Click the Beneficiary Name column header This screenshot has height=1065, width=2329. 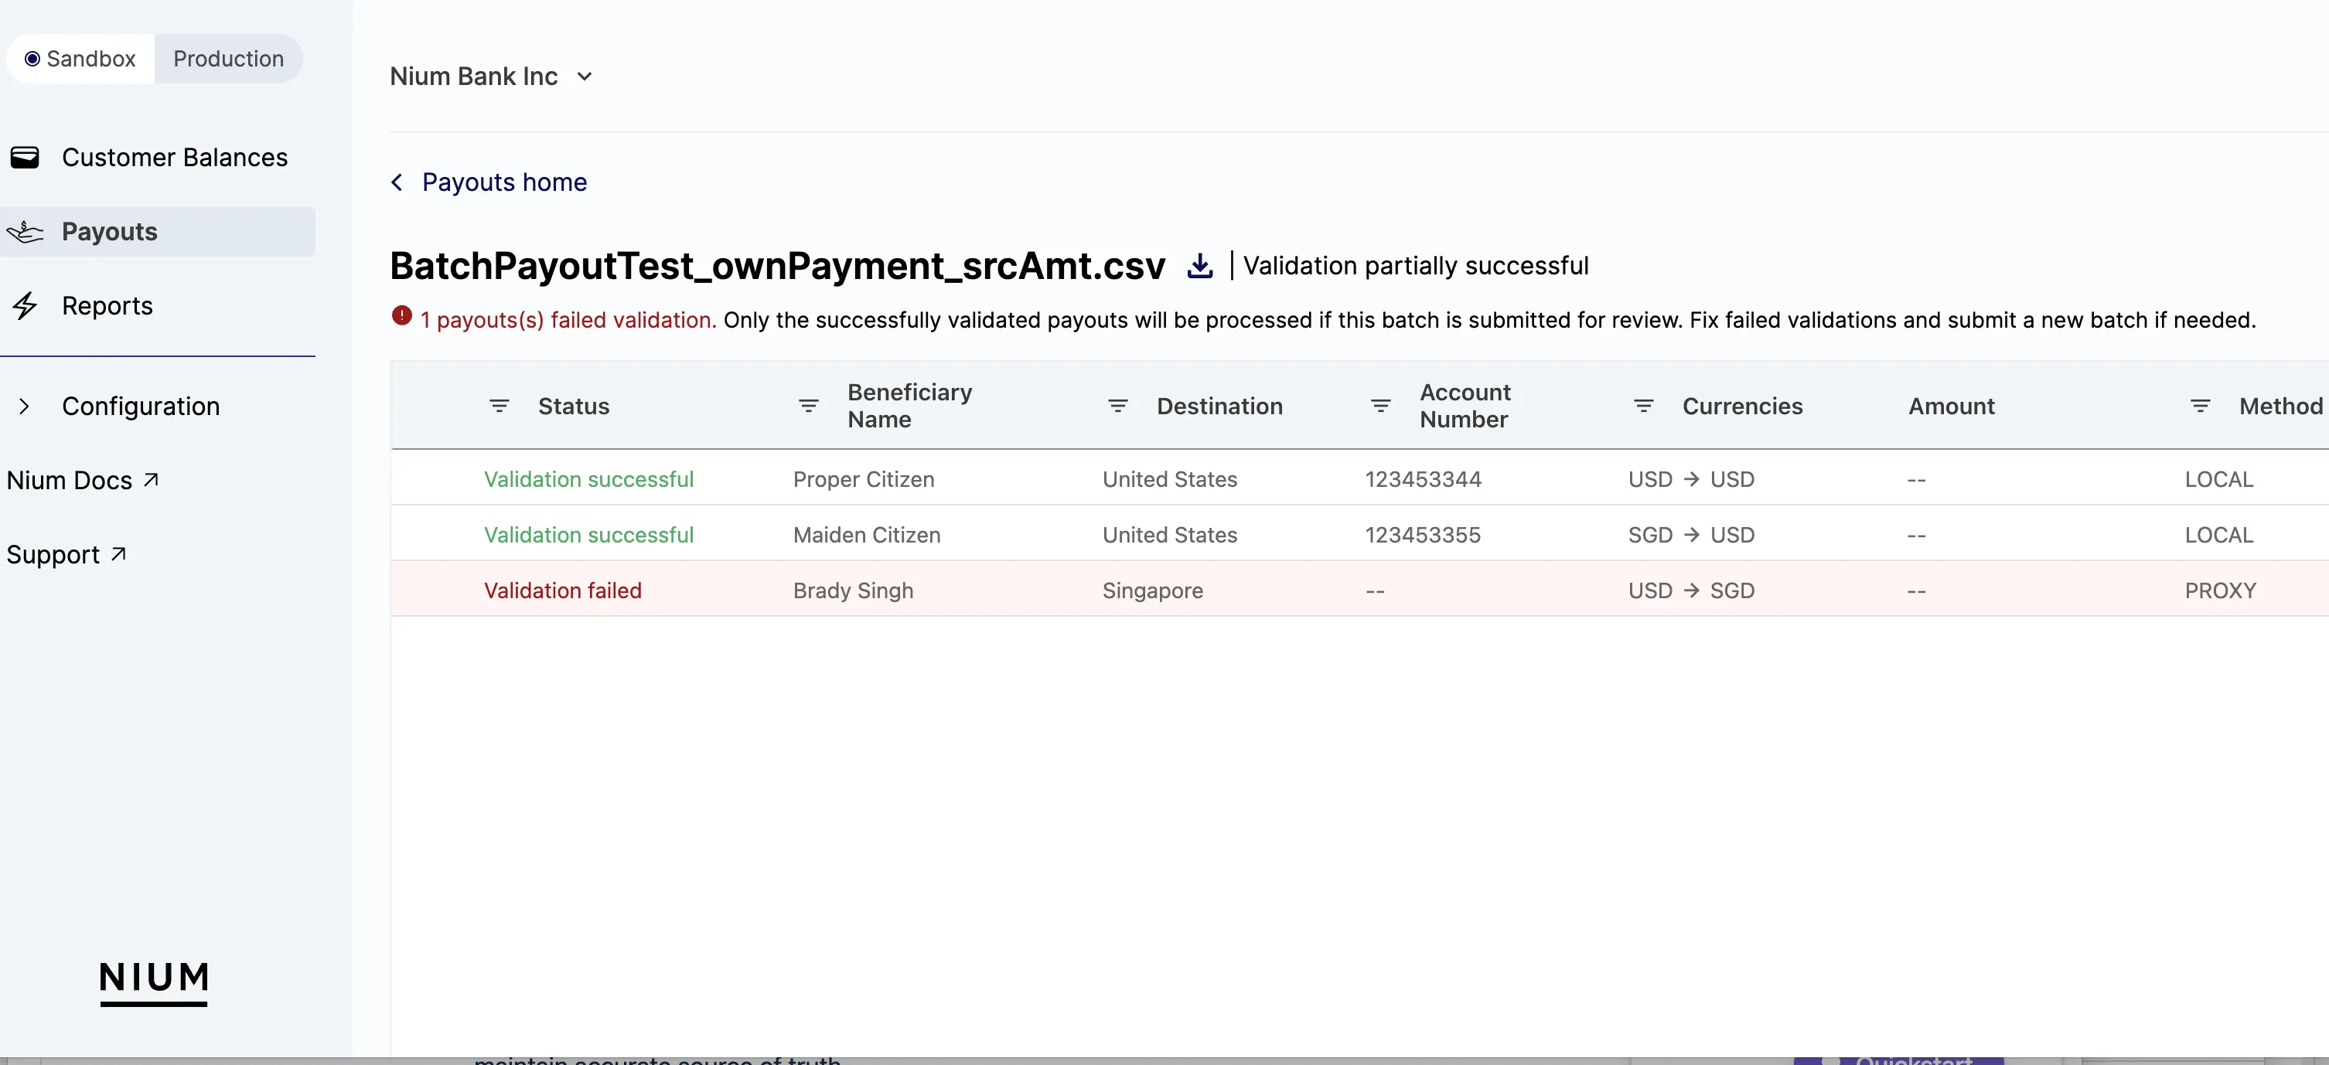909,407
